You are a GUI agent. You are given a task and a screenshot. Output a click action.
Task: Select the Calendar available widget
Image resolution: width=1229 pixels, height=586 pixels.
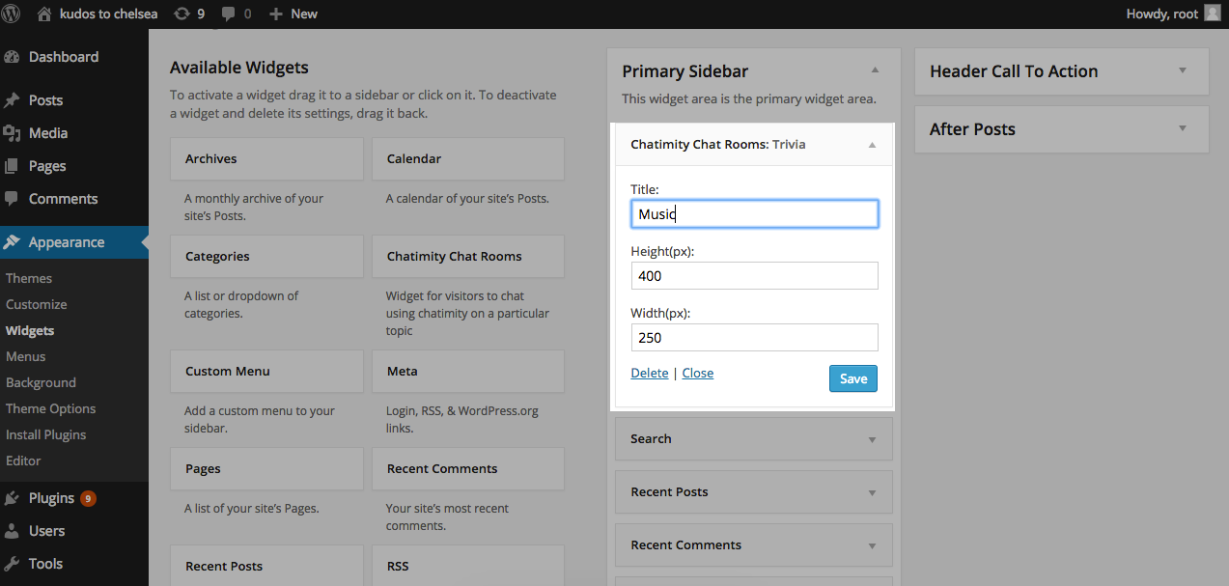pyautogui.click(x=468, y=158)
